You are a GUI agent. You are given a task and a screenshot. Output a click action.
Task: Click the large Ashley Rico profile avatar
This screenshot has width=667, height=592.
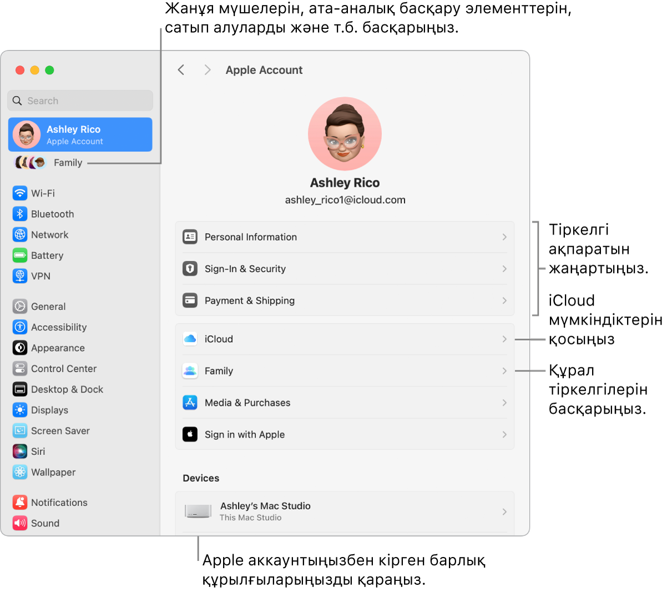[x=345, y=133]
